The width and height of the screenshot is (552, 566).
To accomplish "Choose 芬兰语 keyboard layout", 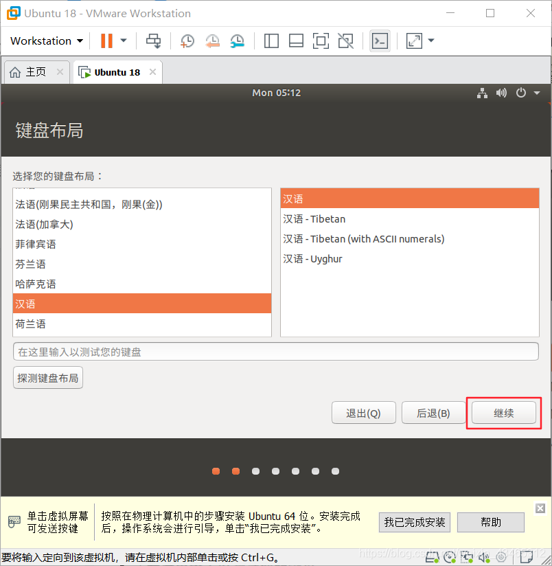I will (x=142, y=264).
